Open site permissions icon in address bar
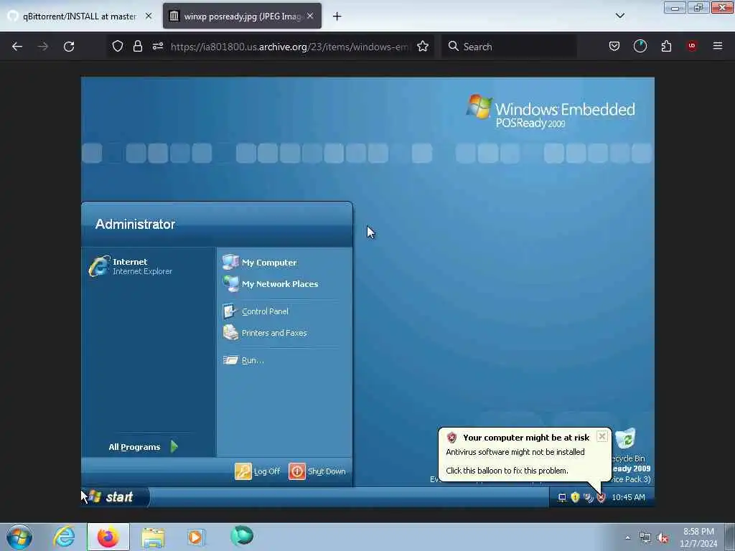This screenshot has width=735, height=551. coord(157,47)
